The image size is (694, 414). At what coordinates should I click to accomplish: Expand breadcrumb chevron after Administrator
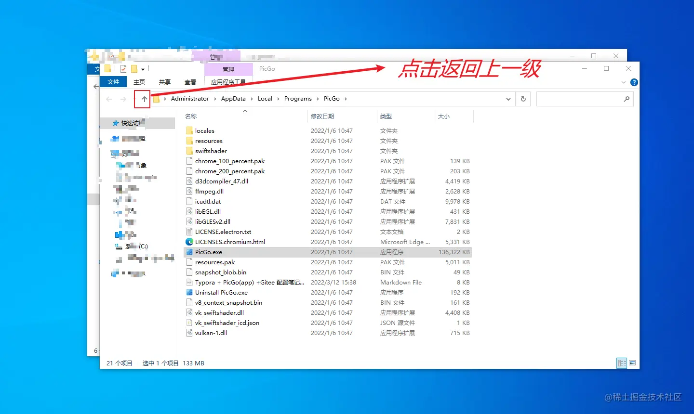click(215, 99)
